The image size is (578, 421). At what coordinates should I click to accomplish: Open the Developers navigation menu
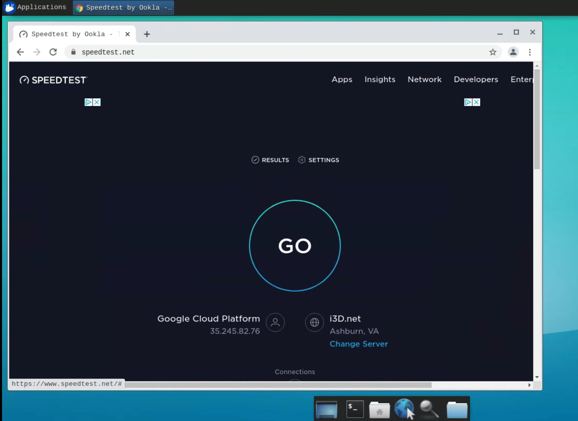click(x=476, y=80)
